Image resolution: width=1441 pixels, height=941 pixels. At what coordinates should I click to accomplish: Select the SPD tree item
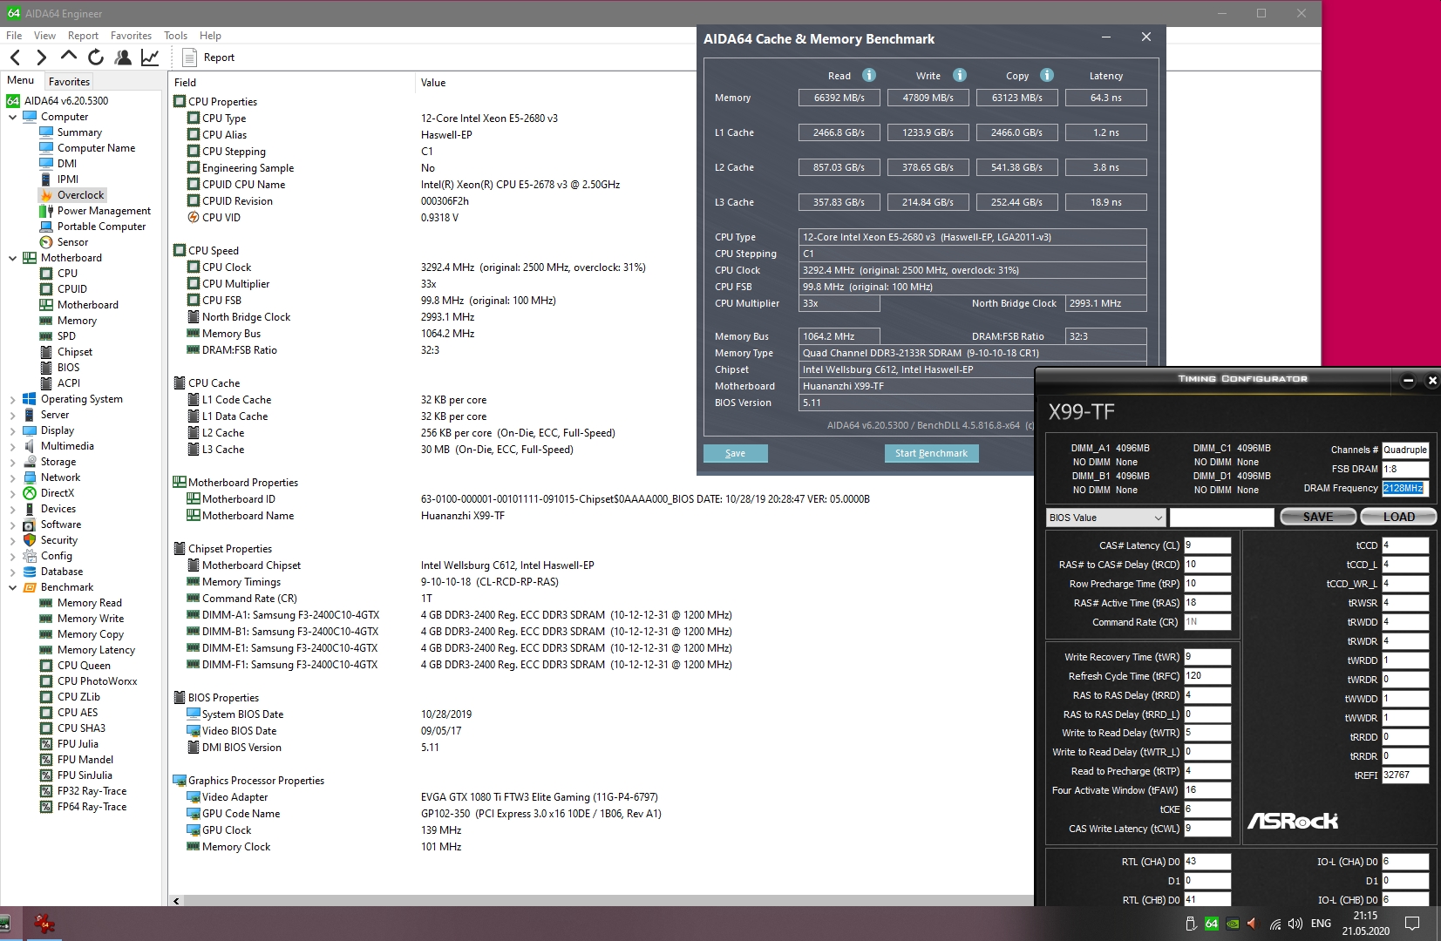[x=66, y=336]
